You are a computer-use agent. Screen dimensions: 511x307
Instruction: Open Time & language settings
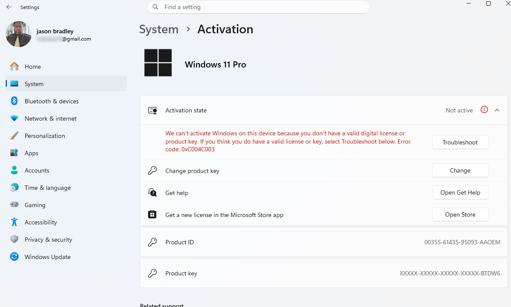click(66, 187)
